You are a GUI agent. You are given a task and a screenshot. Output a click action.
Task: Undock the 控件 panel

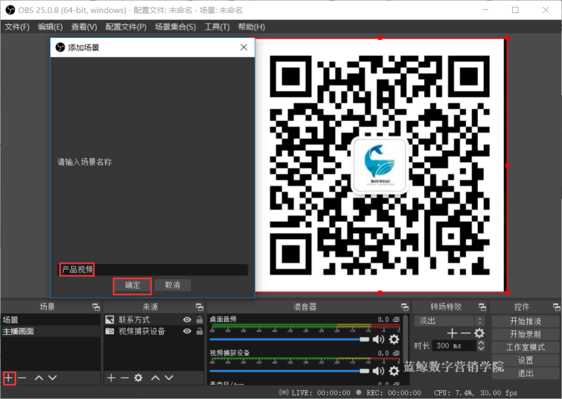pos(556,307)
